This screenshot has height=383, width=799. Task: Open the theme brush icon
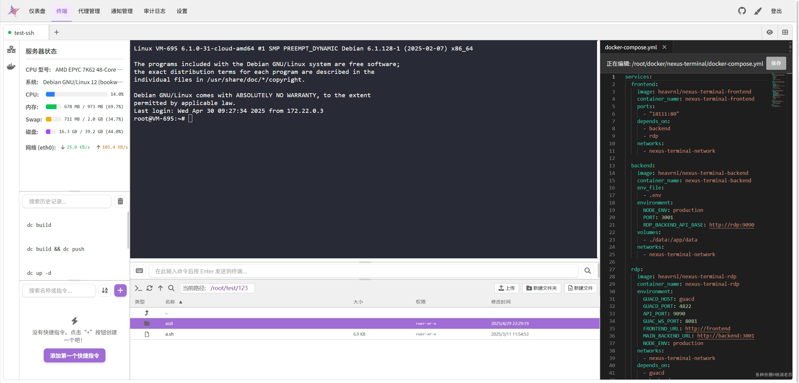coord(758,11)
